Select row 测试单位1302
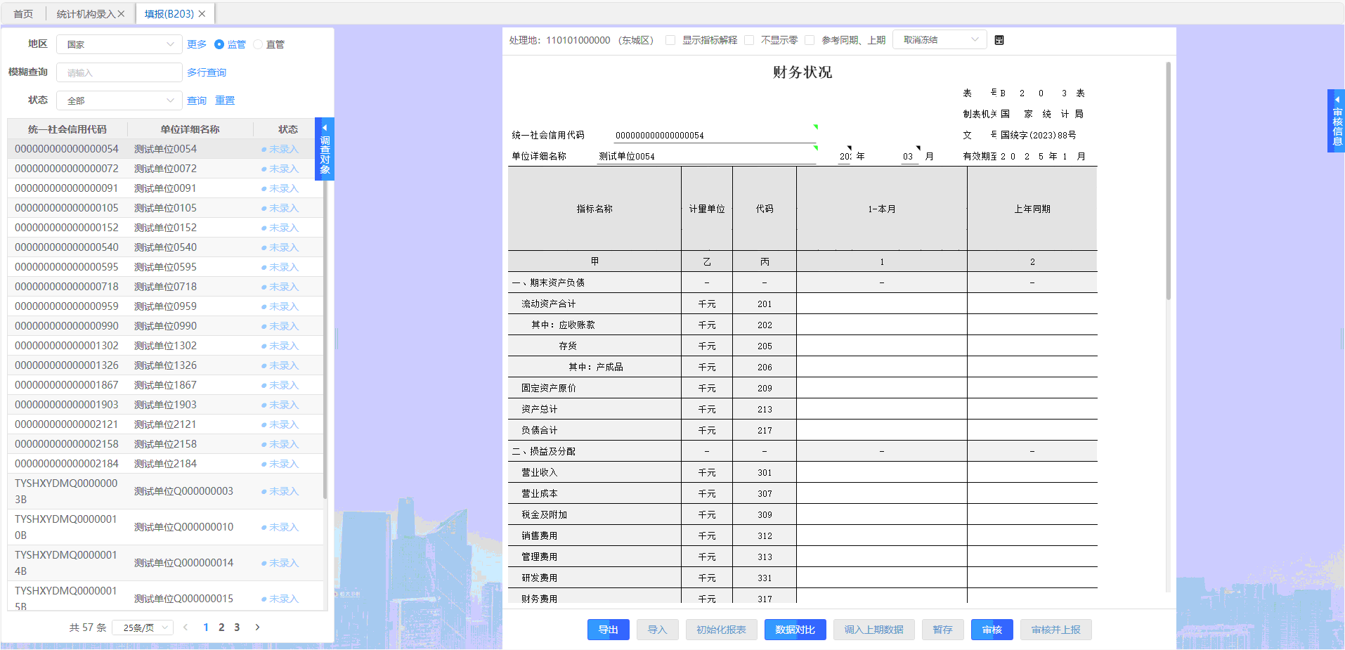The height and width of the screenshot is (650, 1345). point(165,346)
